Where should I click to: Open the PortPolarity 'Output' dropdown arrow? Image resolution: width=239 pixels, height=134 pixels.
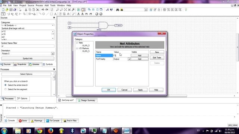click(x=129, y=59)
